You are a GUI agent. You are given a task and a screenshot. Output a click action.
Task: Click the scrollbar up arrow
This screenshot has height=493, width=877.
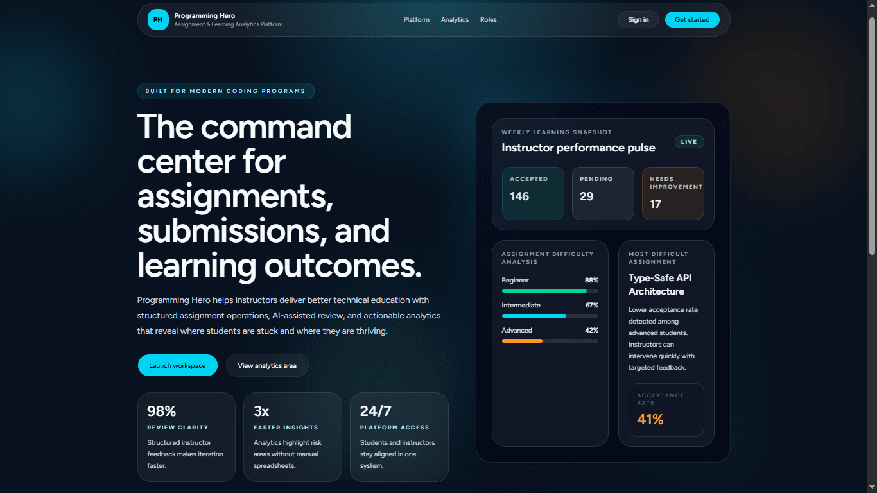click(x=872, y=5)
